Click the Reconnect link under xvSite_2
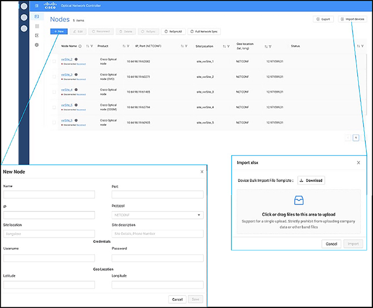Screen dimensions: 373x308 81,64
